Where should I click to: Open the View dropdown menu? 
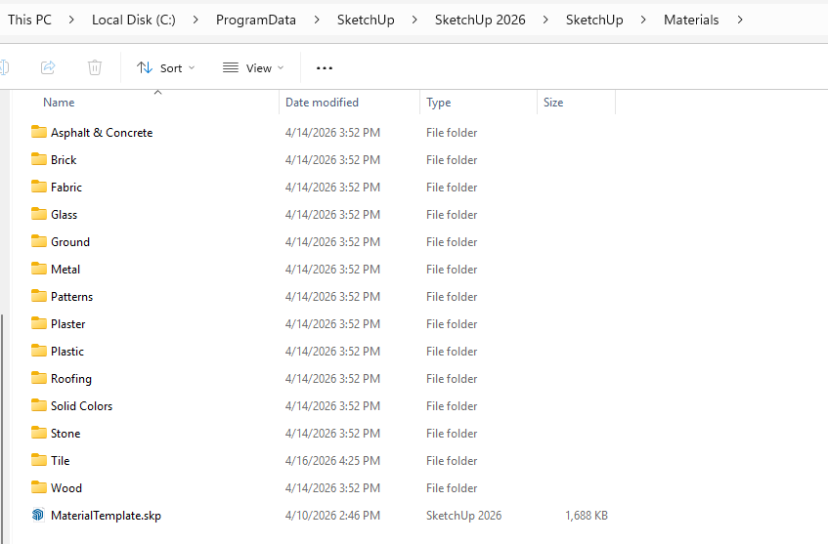coord(252,67)
